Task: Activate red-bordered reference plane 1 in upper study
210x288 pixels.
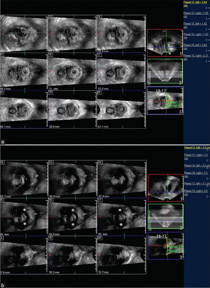Action: (165, 43)
